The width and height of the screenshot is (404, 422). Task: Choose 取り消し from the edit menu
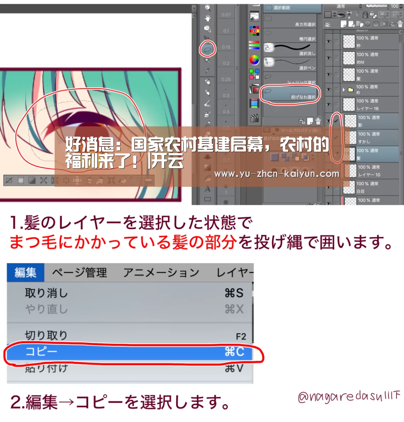pos(130,293)
